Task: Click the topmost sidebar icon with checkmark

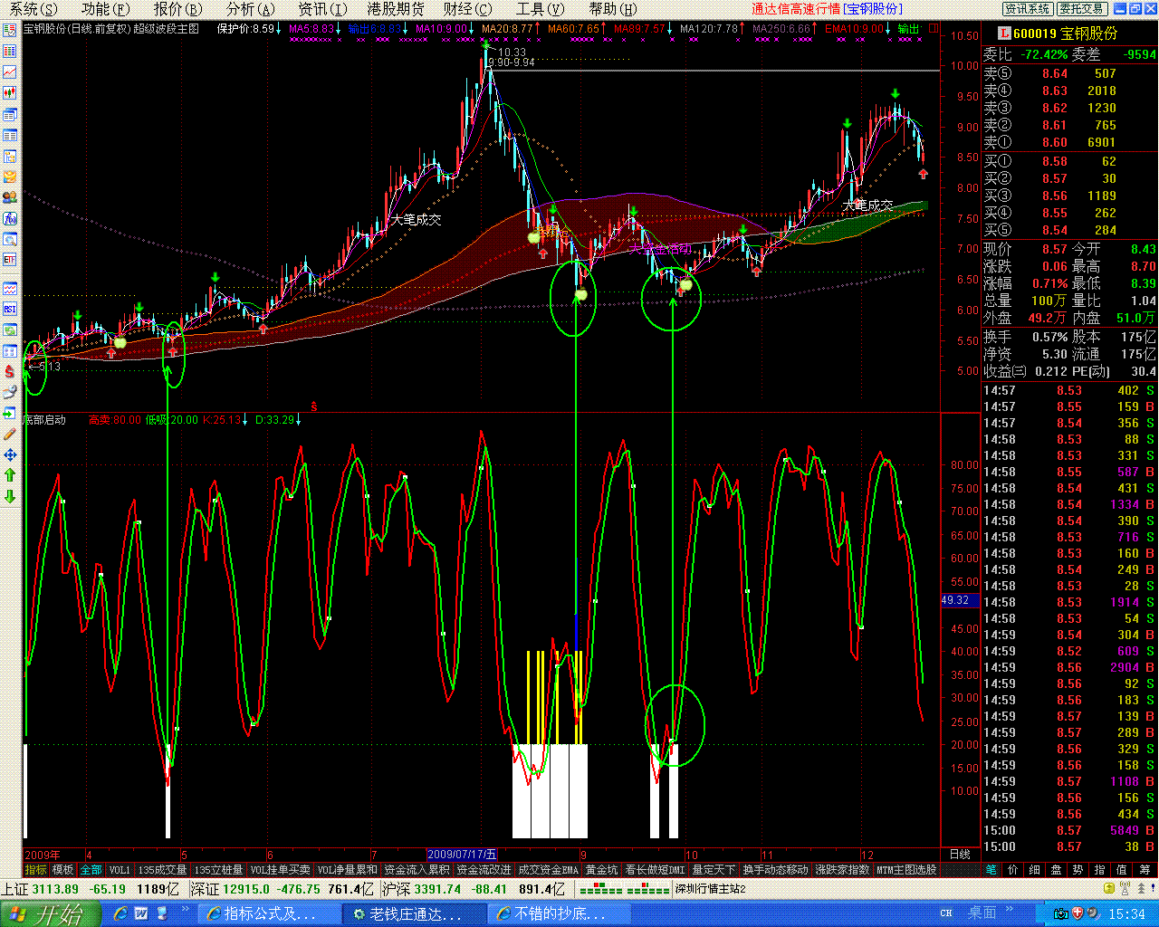Action: coord(10,30)
